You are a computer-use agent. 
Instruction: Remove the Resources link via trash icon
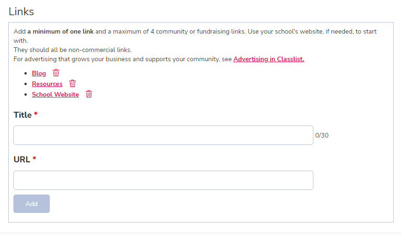[x=72, y=83]
